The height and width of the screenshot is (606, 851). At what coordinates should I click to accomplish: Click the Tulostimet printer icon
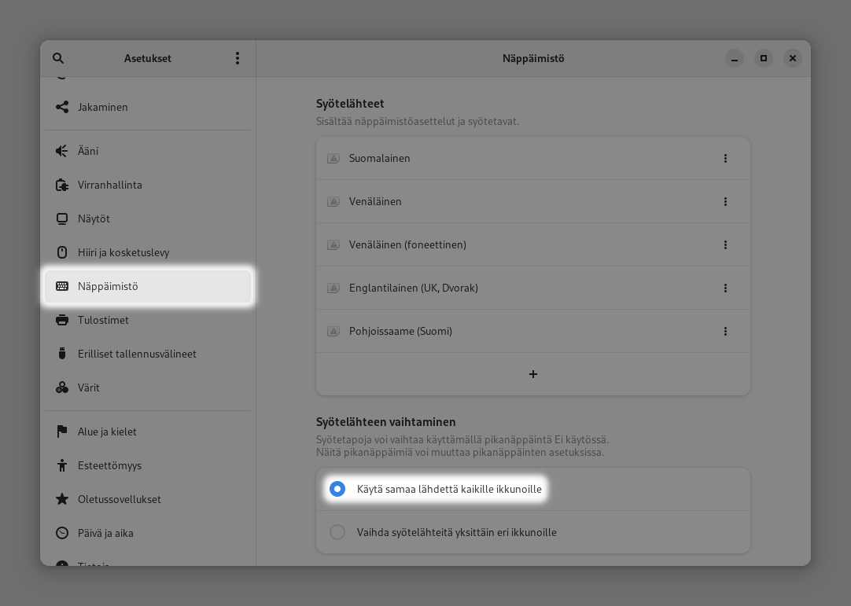[x=62, y=320]
